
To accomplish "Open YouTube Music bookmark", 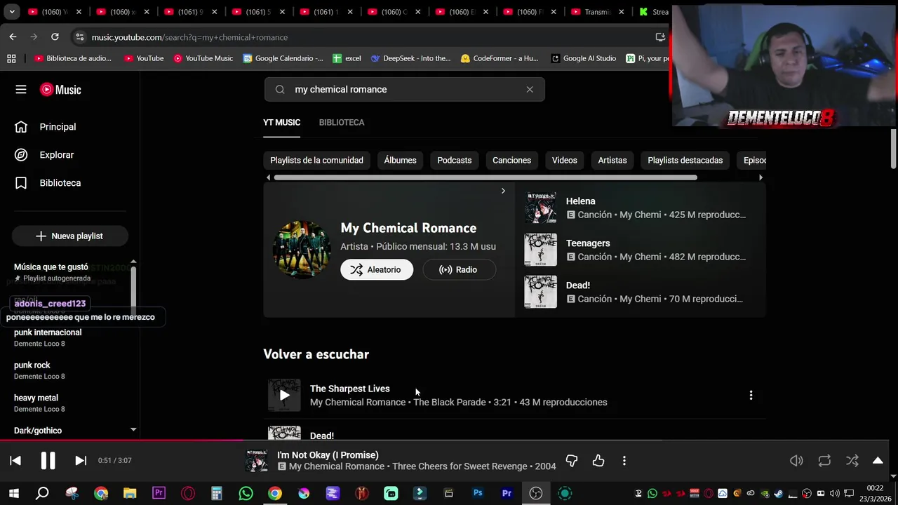I will coord(203,58).
